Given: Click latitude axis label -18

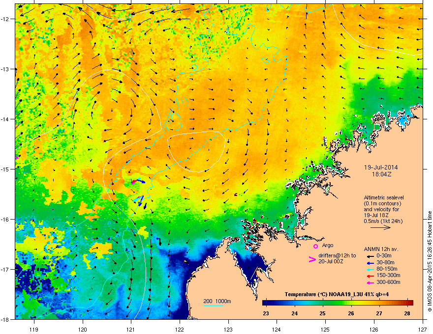Looking at the screenshot, I should point(5,319).
